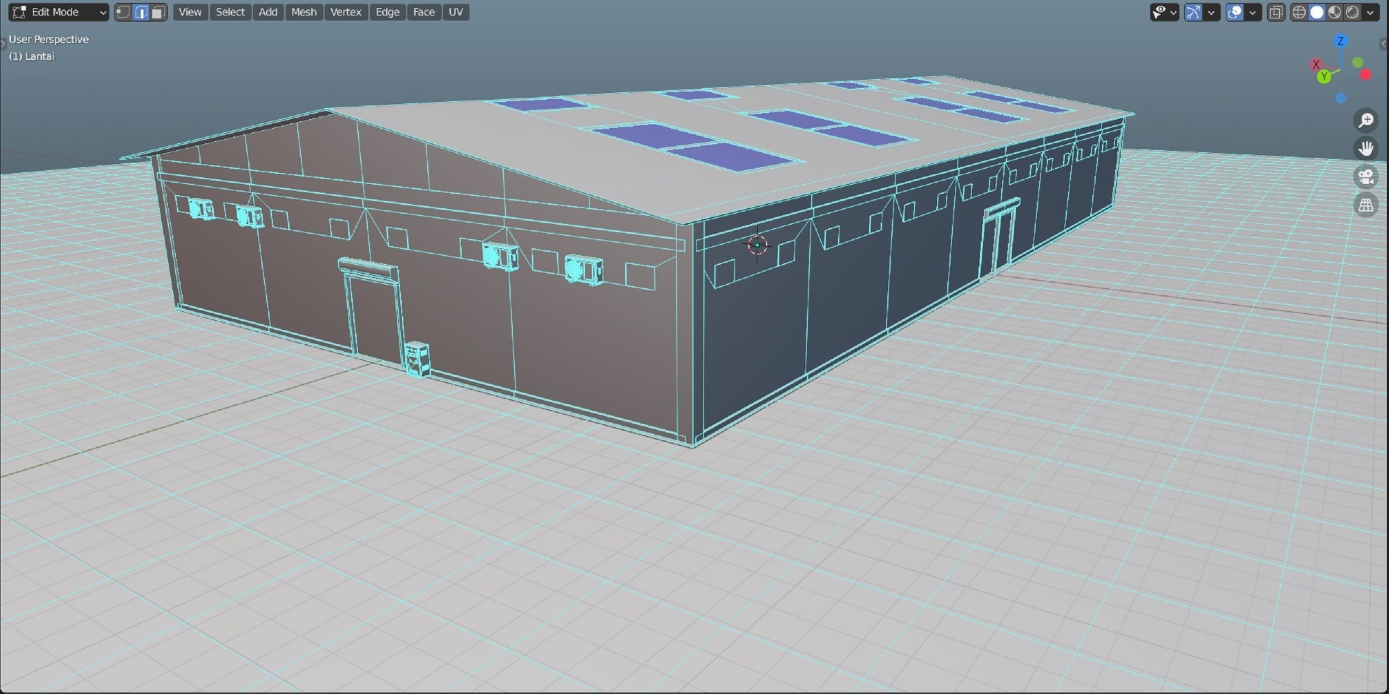Open the Mesh menu
Viewport: 1389px width, 694px height.
click(x=303, y=12)
